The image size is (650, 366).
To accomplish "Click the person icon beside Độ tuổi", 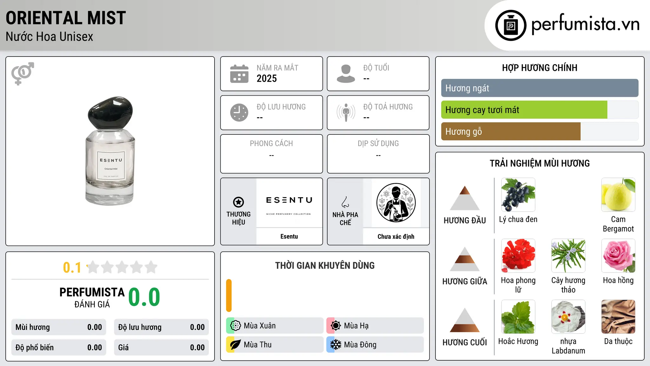I will coord(346,74).
